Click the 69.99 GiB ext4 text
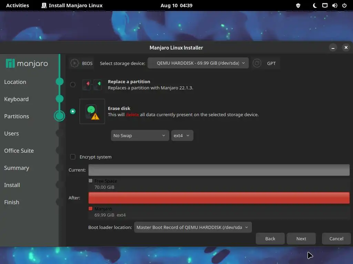 click(x=110, y=215)
